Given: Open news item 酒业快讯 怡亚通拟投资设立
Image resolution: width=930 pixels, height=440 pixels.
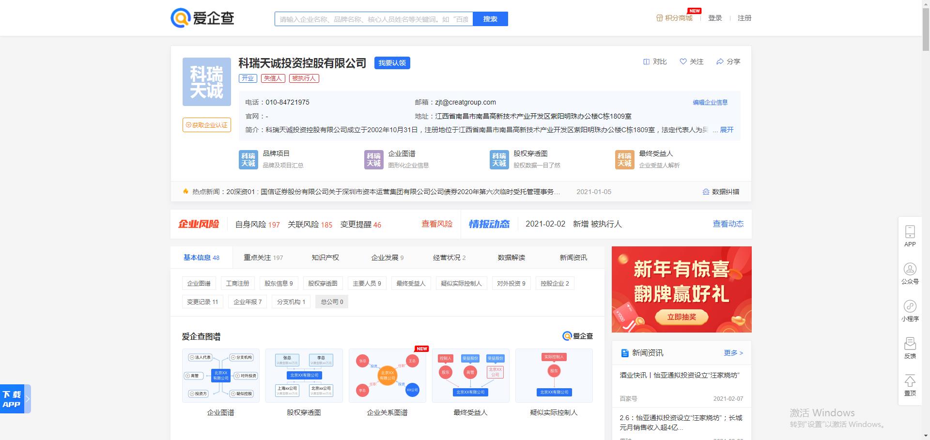Looking at the screenshot, I should [680, 375].
